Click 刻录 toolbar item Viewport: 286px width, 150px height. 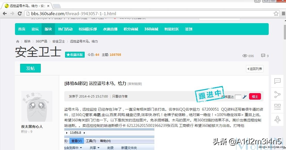click(110, 148)
